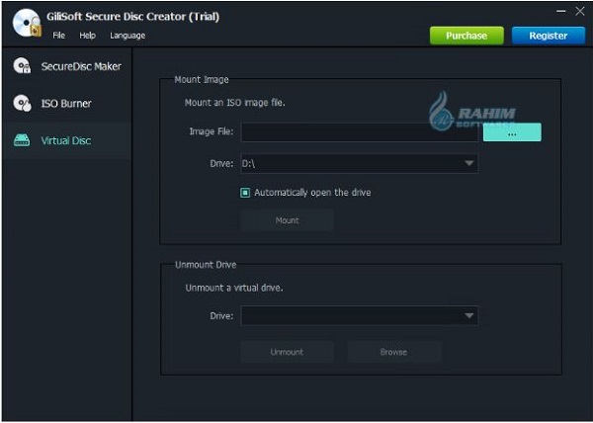
Task: Click the 'Image File:' label
Action: click(212, 131)
